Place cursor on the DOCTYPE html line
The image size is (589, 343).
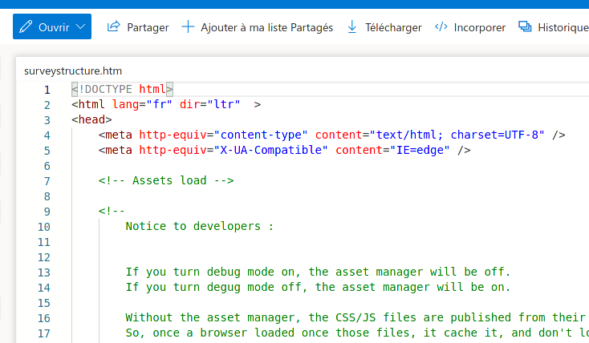[122, 90]
